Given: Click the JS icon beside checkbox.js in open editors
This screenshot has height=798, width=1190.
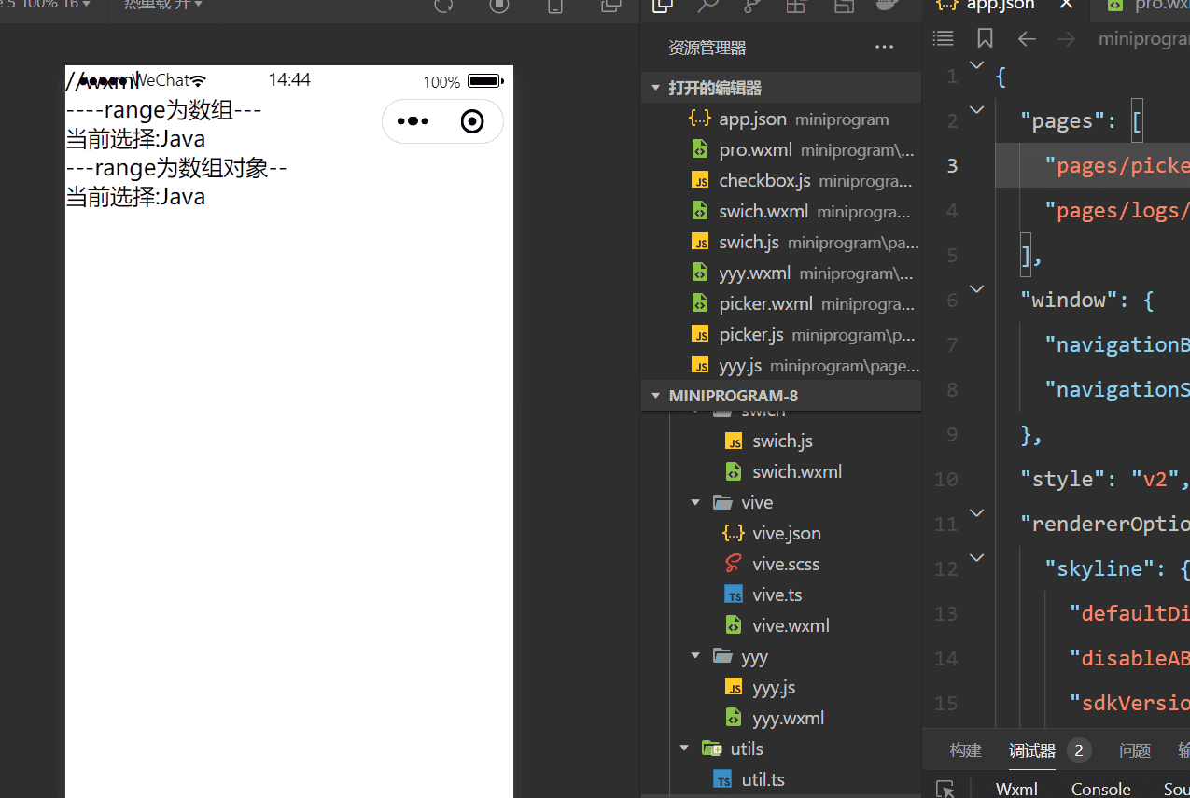Looking at the screenshot, I should 700,180.
